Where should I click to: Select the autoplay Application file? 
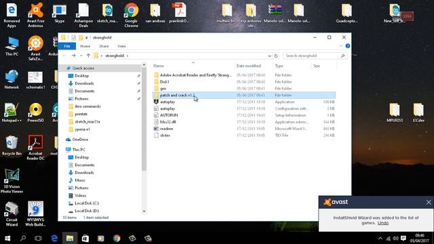244,102
